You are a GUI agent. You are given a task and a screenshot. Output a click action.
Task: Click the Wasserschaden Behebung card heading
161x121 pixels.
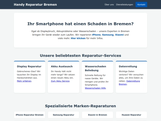coord(95,68)
